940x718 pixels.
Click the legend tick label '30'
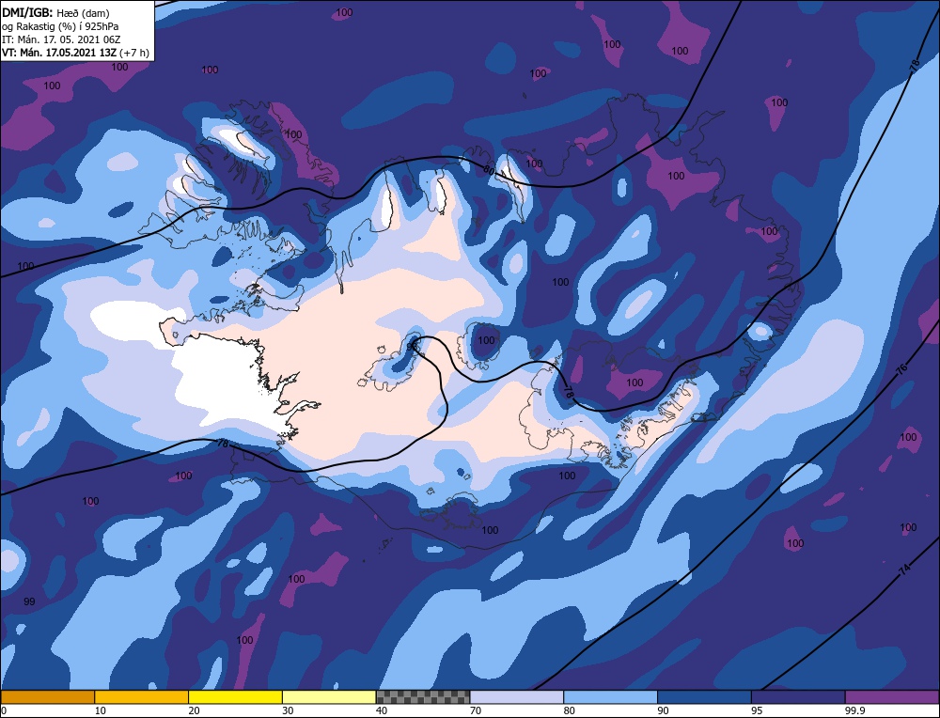pyautogui.click(x=288, y=710)
